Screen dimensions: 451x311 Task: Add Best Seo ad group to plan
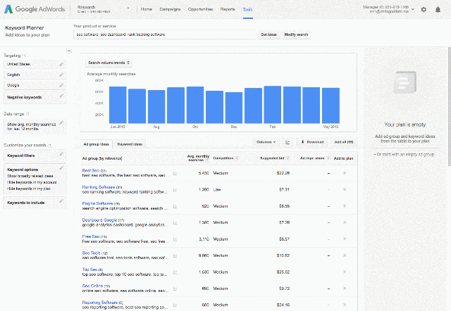(345, 173)
